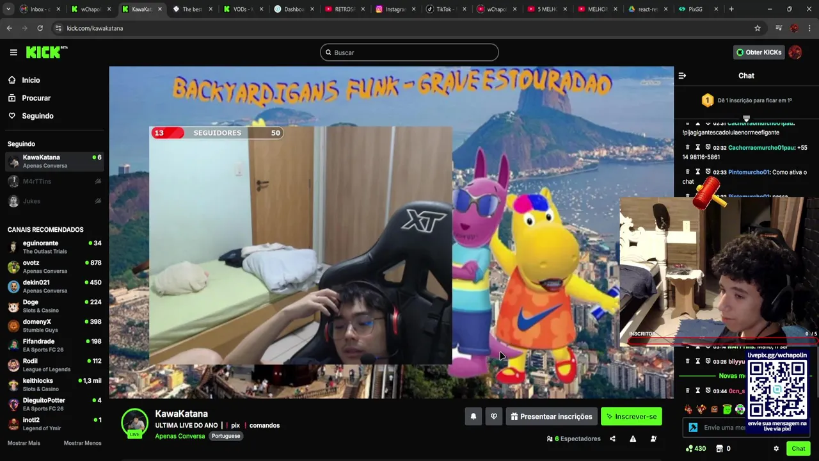This screenshot has width=819, height=461.
Task: Bookmark this page with star icon
Action: [758, 28]
